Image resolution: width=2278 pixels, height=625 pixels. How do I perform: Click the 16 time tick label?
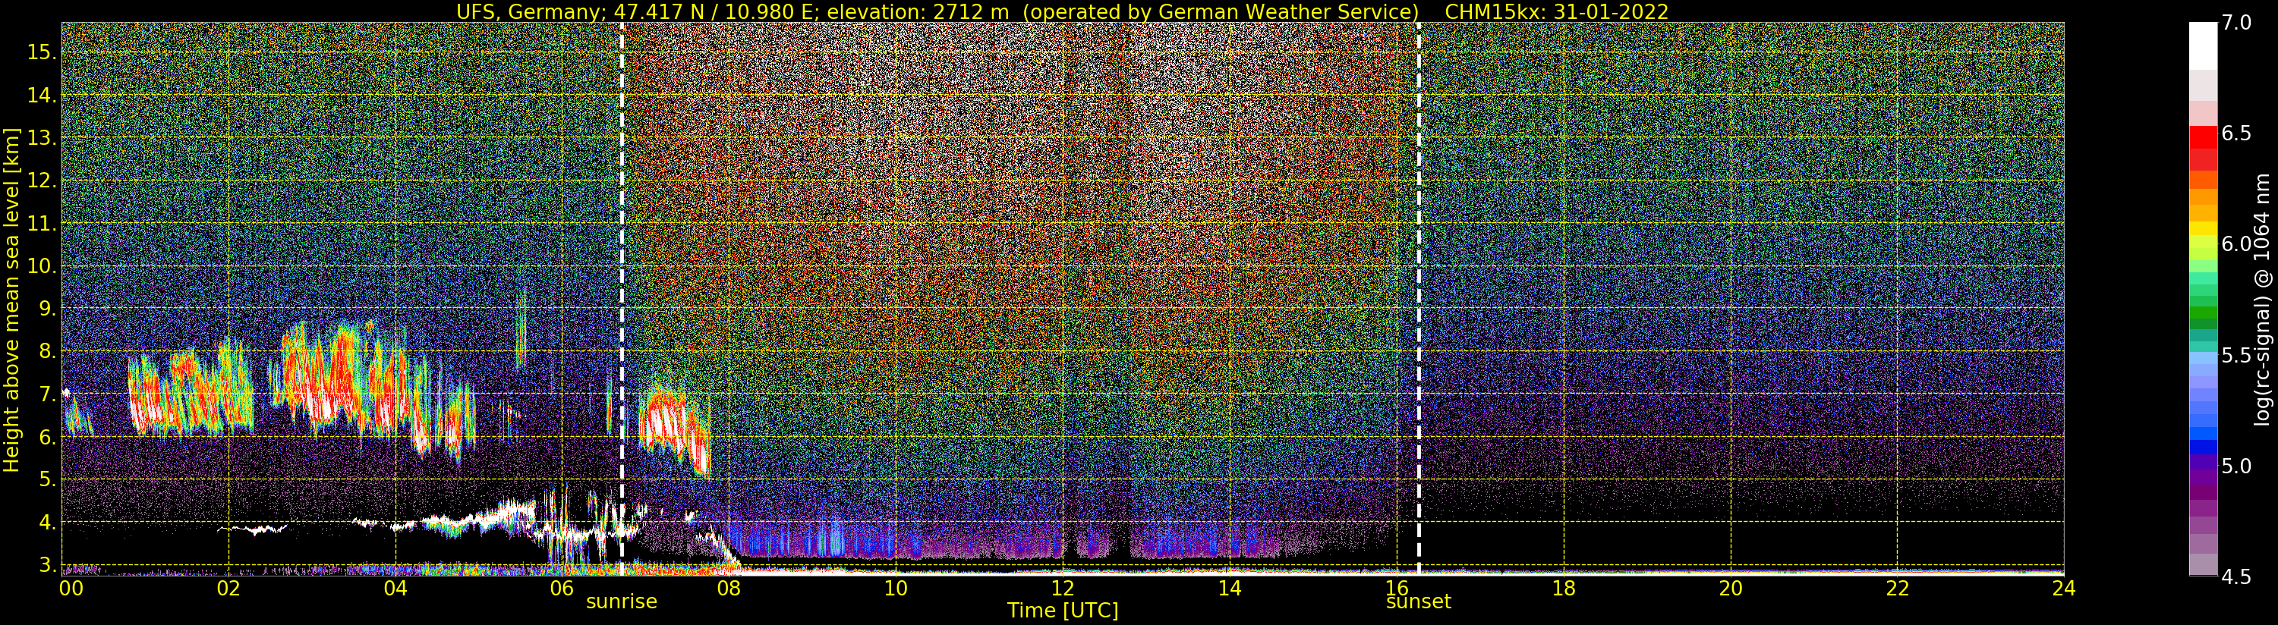pyautogui.click(x=1397, y=589)
